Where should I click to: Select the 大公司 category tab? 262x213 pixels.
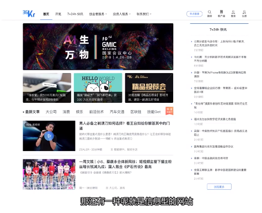[x=51, y=112]
